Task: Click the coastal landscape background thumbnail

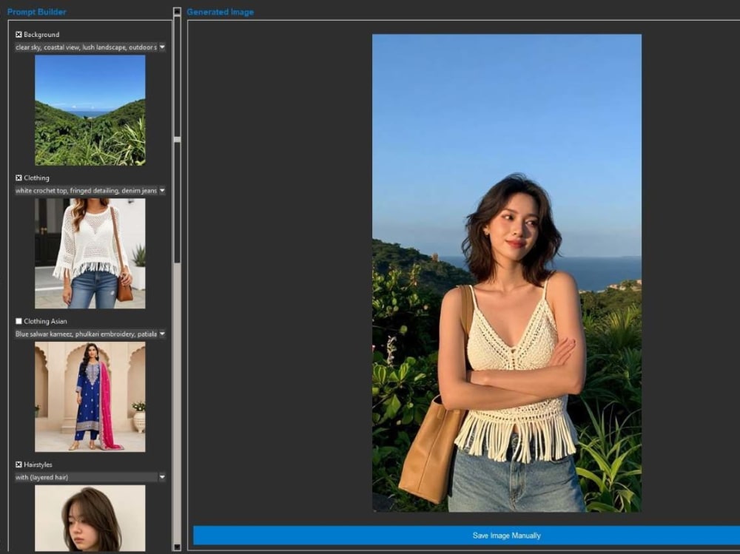Action: (90, 110)
